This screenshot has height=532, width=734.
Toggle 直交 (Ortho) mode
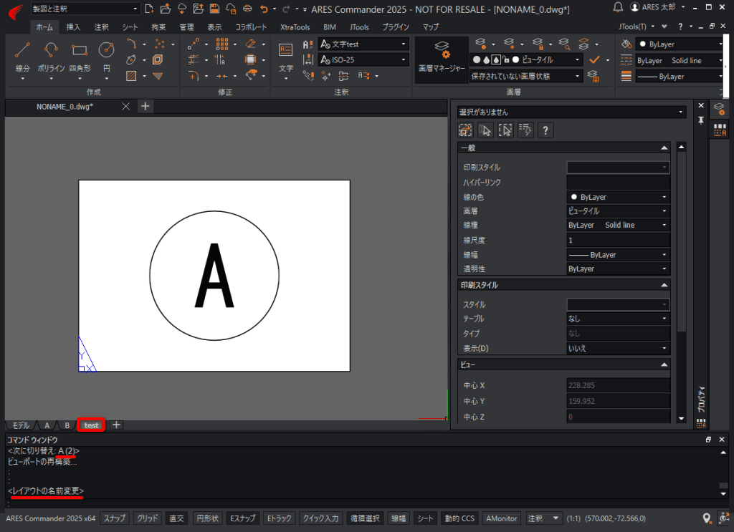pyautogui.click(x=176, y=518)
